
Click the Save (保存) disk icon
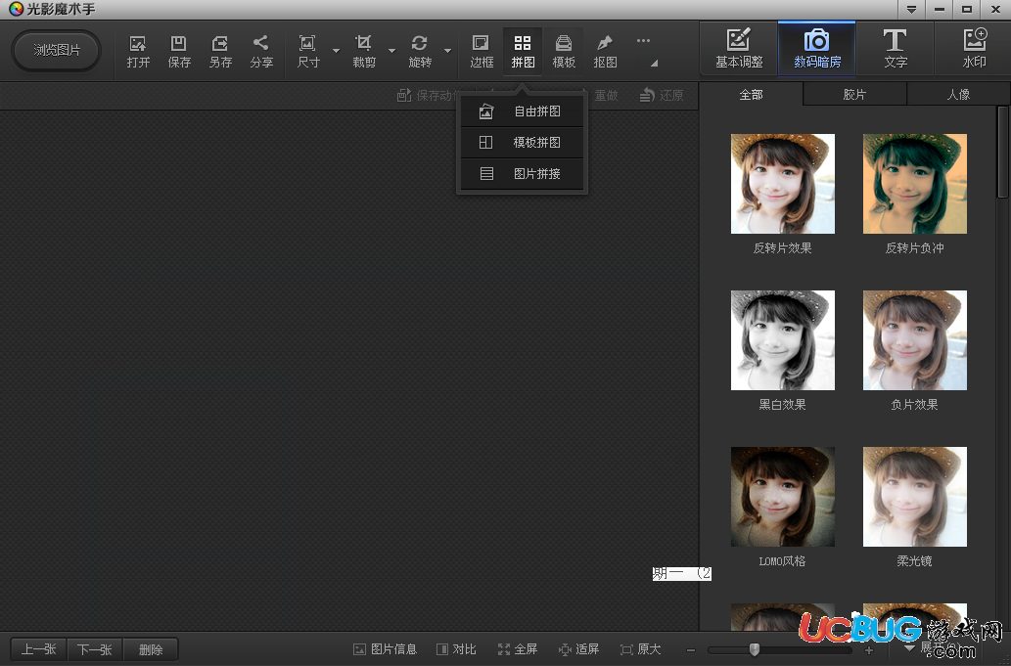pos(179,44)
